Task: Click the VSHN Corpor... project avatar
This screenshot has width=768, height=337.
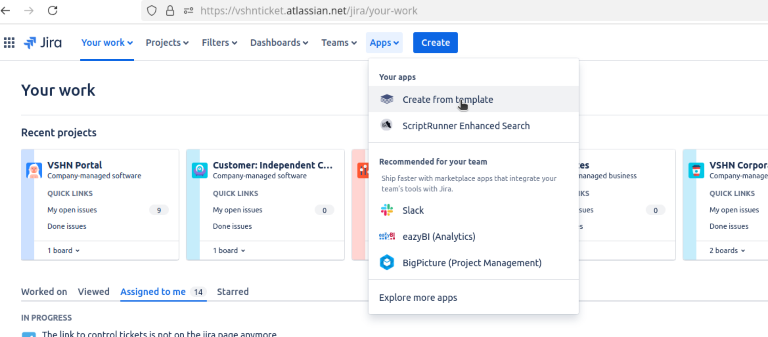Action: (696, 170)
